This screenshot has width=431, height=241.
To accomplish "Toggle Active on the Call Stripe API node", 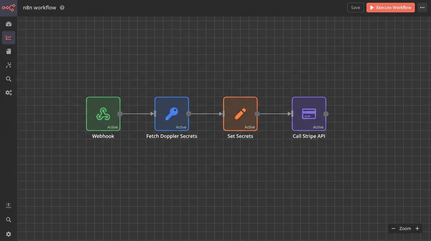I will click(x=318, y=127).
